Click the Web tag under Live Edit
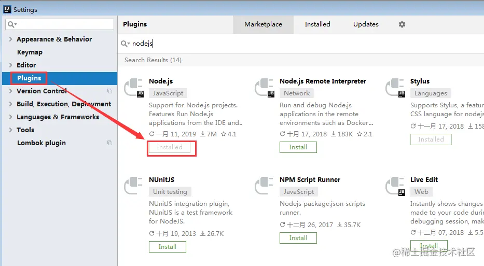Image resolution: width=484 pixels, height=266 pixels. coord(421,192)
